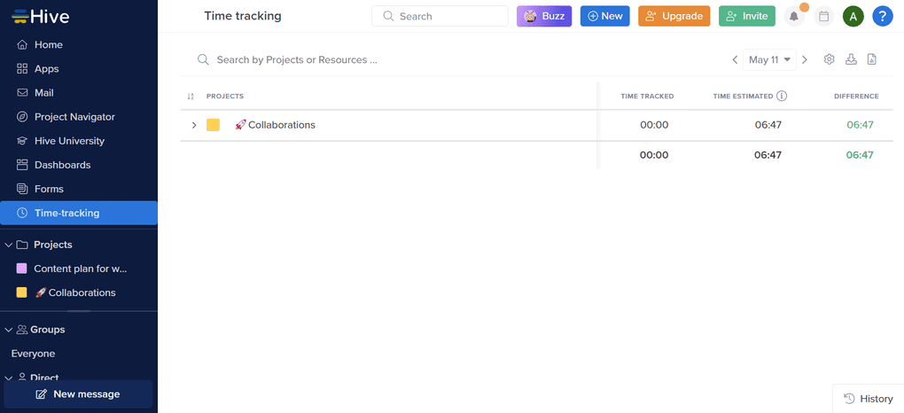The height and width of the screenshot is (413, 904).
Task: Go to previous date with left arrow
Action: 735,59
